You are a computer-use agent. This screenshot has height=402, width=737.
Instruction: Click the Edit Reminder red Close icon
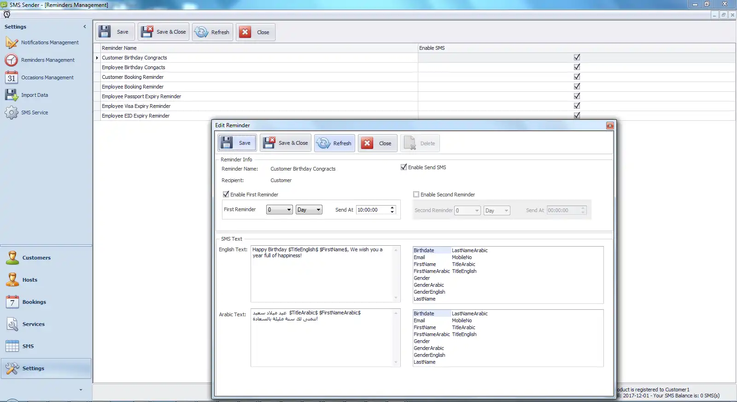pos(367,143)
